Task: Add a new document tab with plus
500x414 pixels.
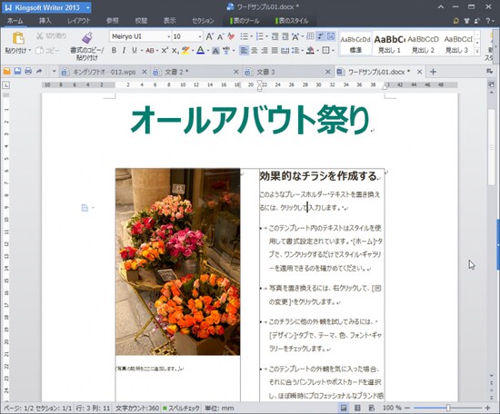Action: [433, 72]
